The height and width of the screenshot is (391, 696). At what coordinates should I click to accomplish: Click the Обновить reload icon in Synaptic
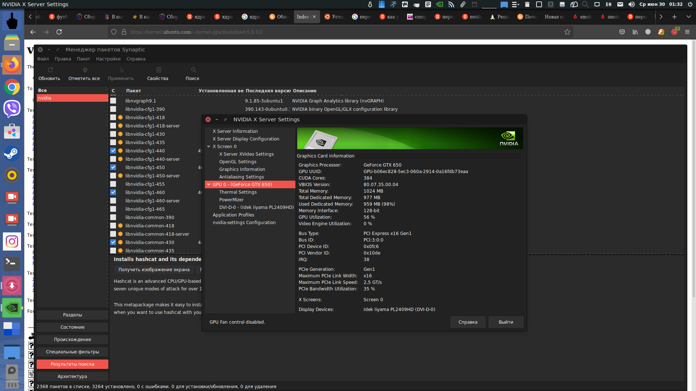[50, 70]
